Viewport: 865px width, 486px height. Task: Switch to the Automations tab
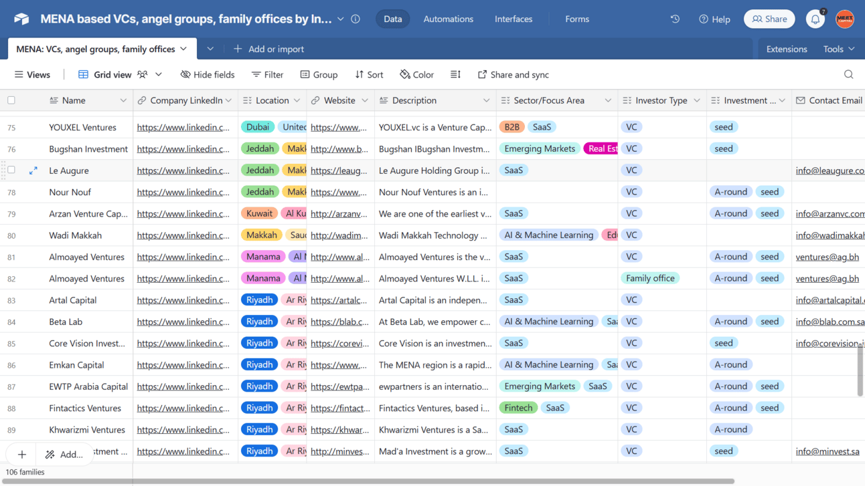pos(448,19)
